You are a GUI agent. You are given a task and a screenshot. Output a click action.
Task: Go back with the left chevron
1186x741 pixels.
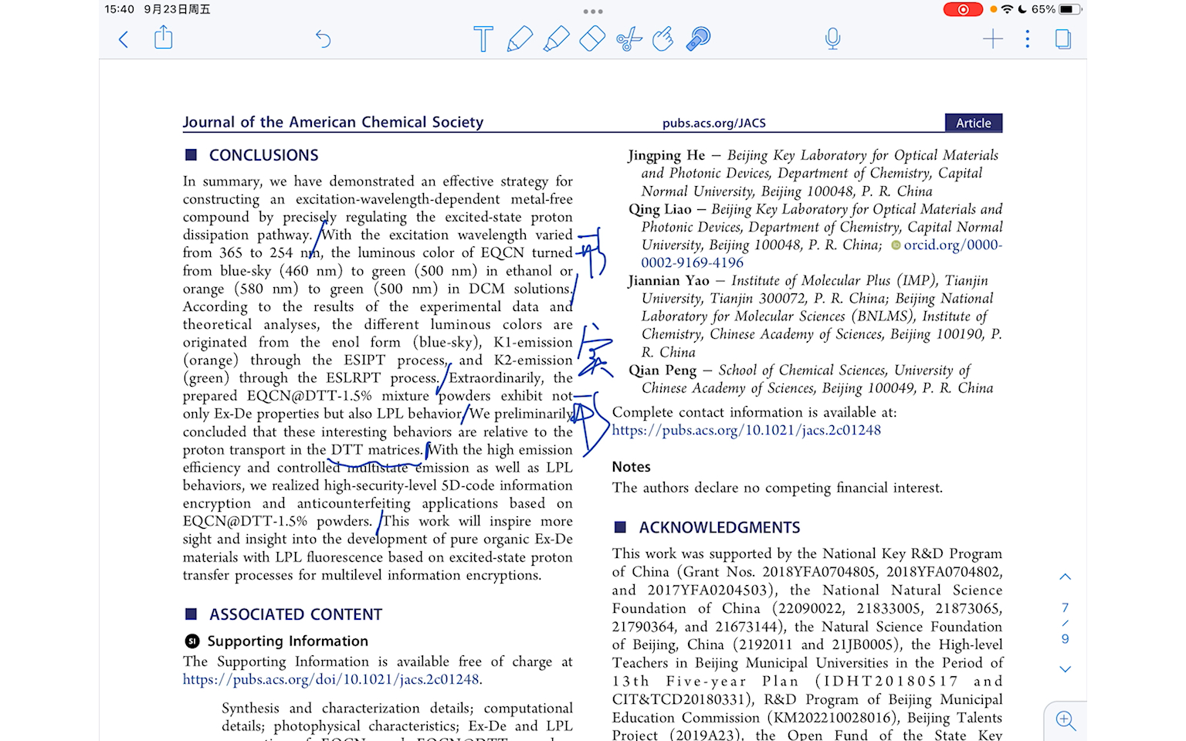tap(124, 39)
